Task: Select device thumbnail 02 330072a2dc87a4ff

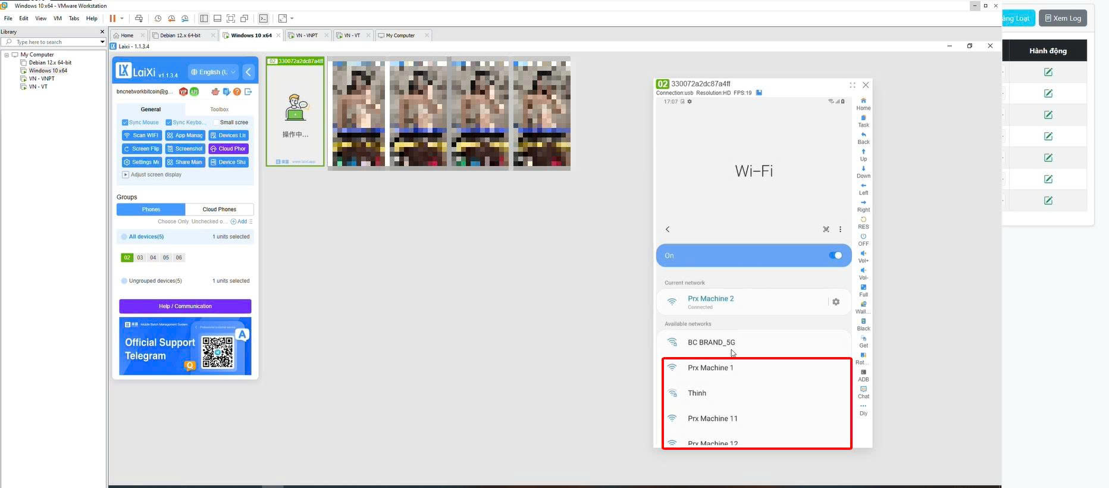Action: [x=295, y=111]
